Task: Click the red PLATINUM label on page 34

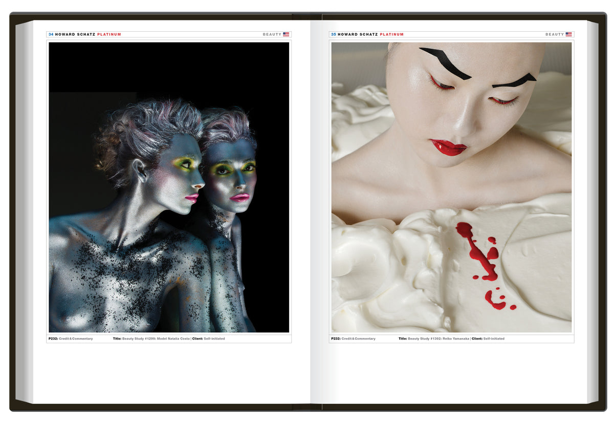Action: [x=109, y=34]
